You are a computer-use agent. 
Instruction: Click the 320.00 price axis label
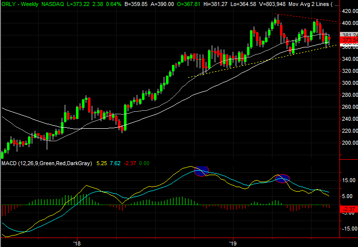350,71
